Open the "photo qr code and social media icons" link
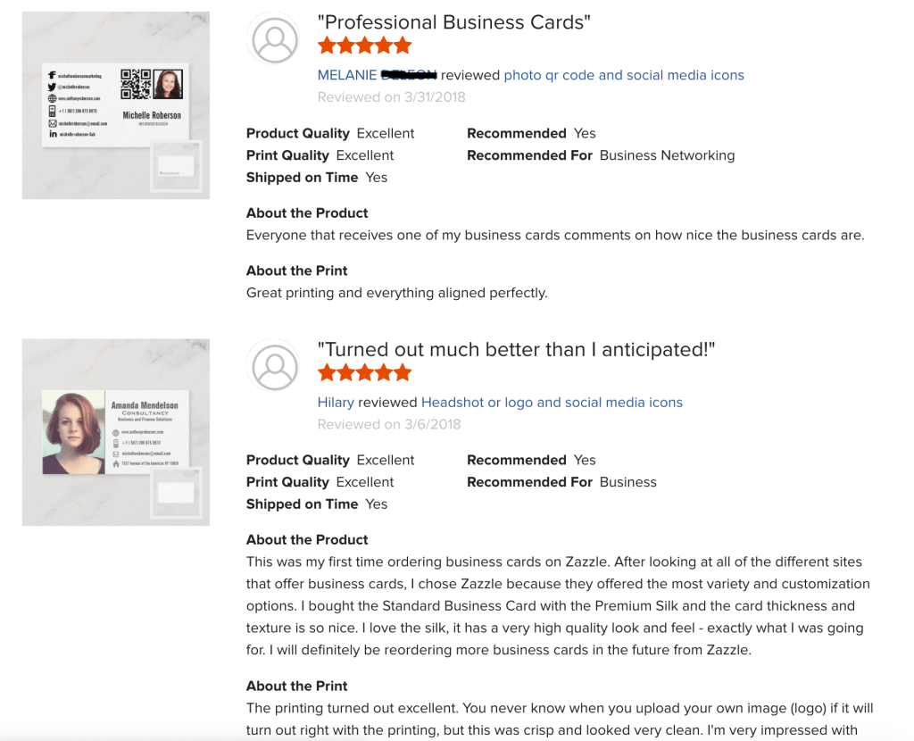The image size is (914, 741). coord(623,75)
